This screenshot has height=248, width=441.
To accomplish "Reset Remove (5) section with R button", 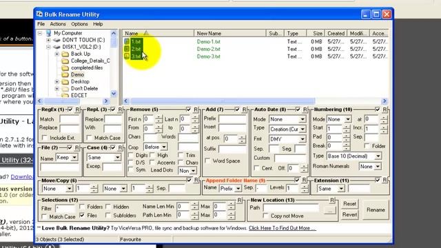I will point(196,110).
